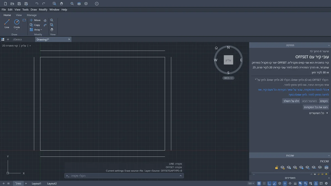Click the הקודם previous lesson button
Screen dimensions: 331x186
coord(324,101)
